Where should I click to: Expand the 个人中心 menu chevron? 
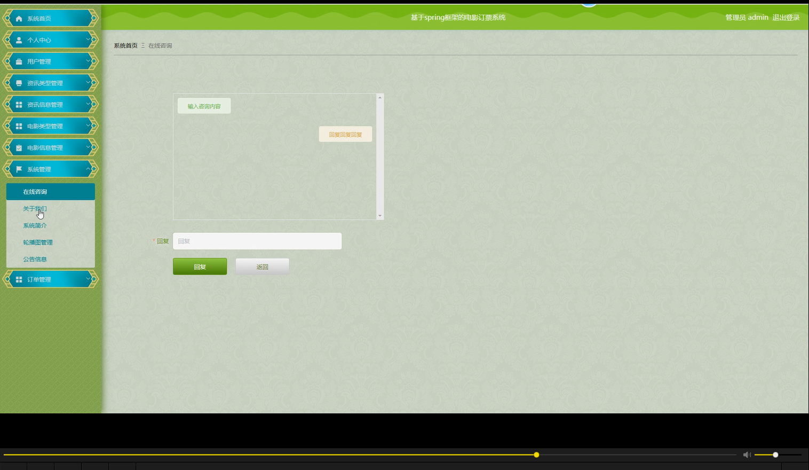(x=88, y=40)
